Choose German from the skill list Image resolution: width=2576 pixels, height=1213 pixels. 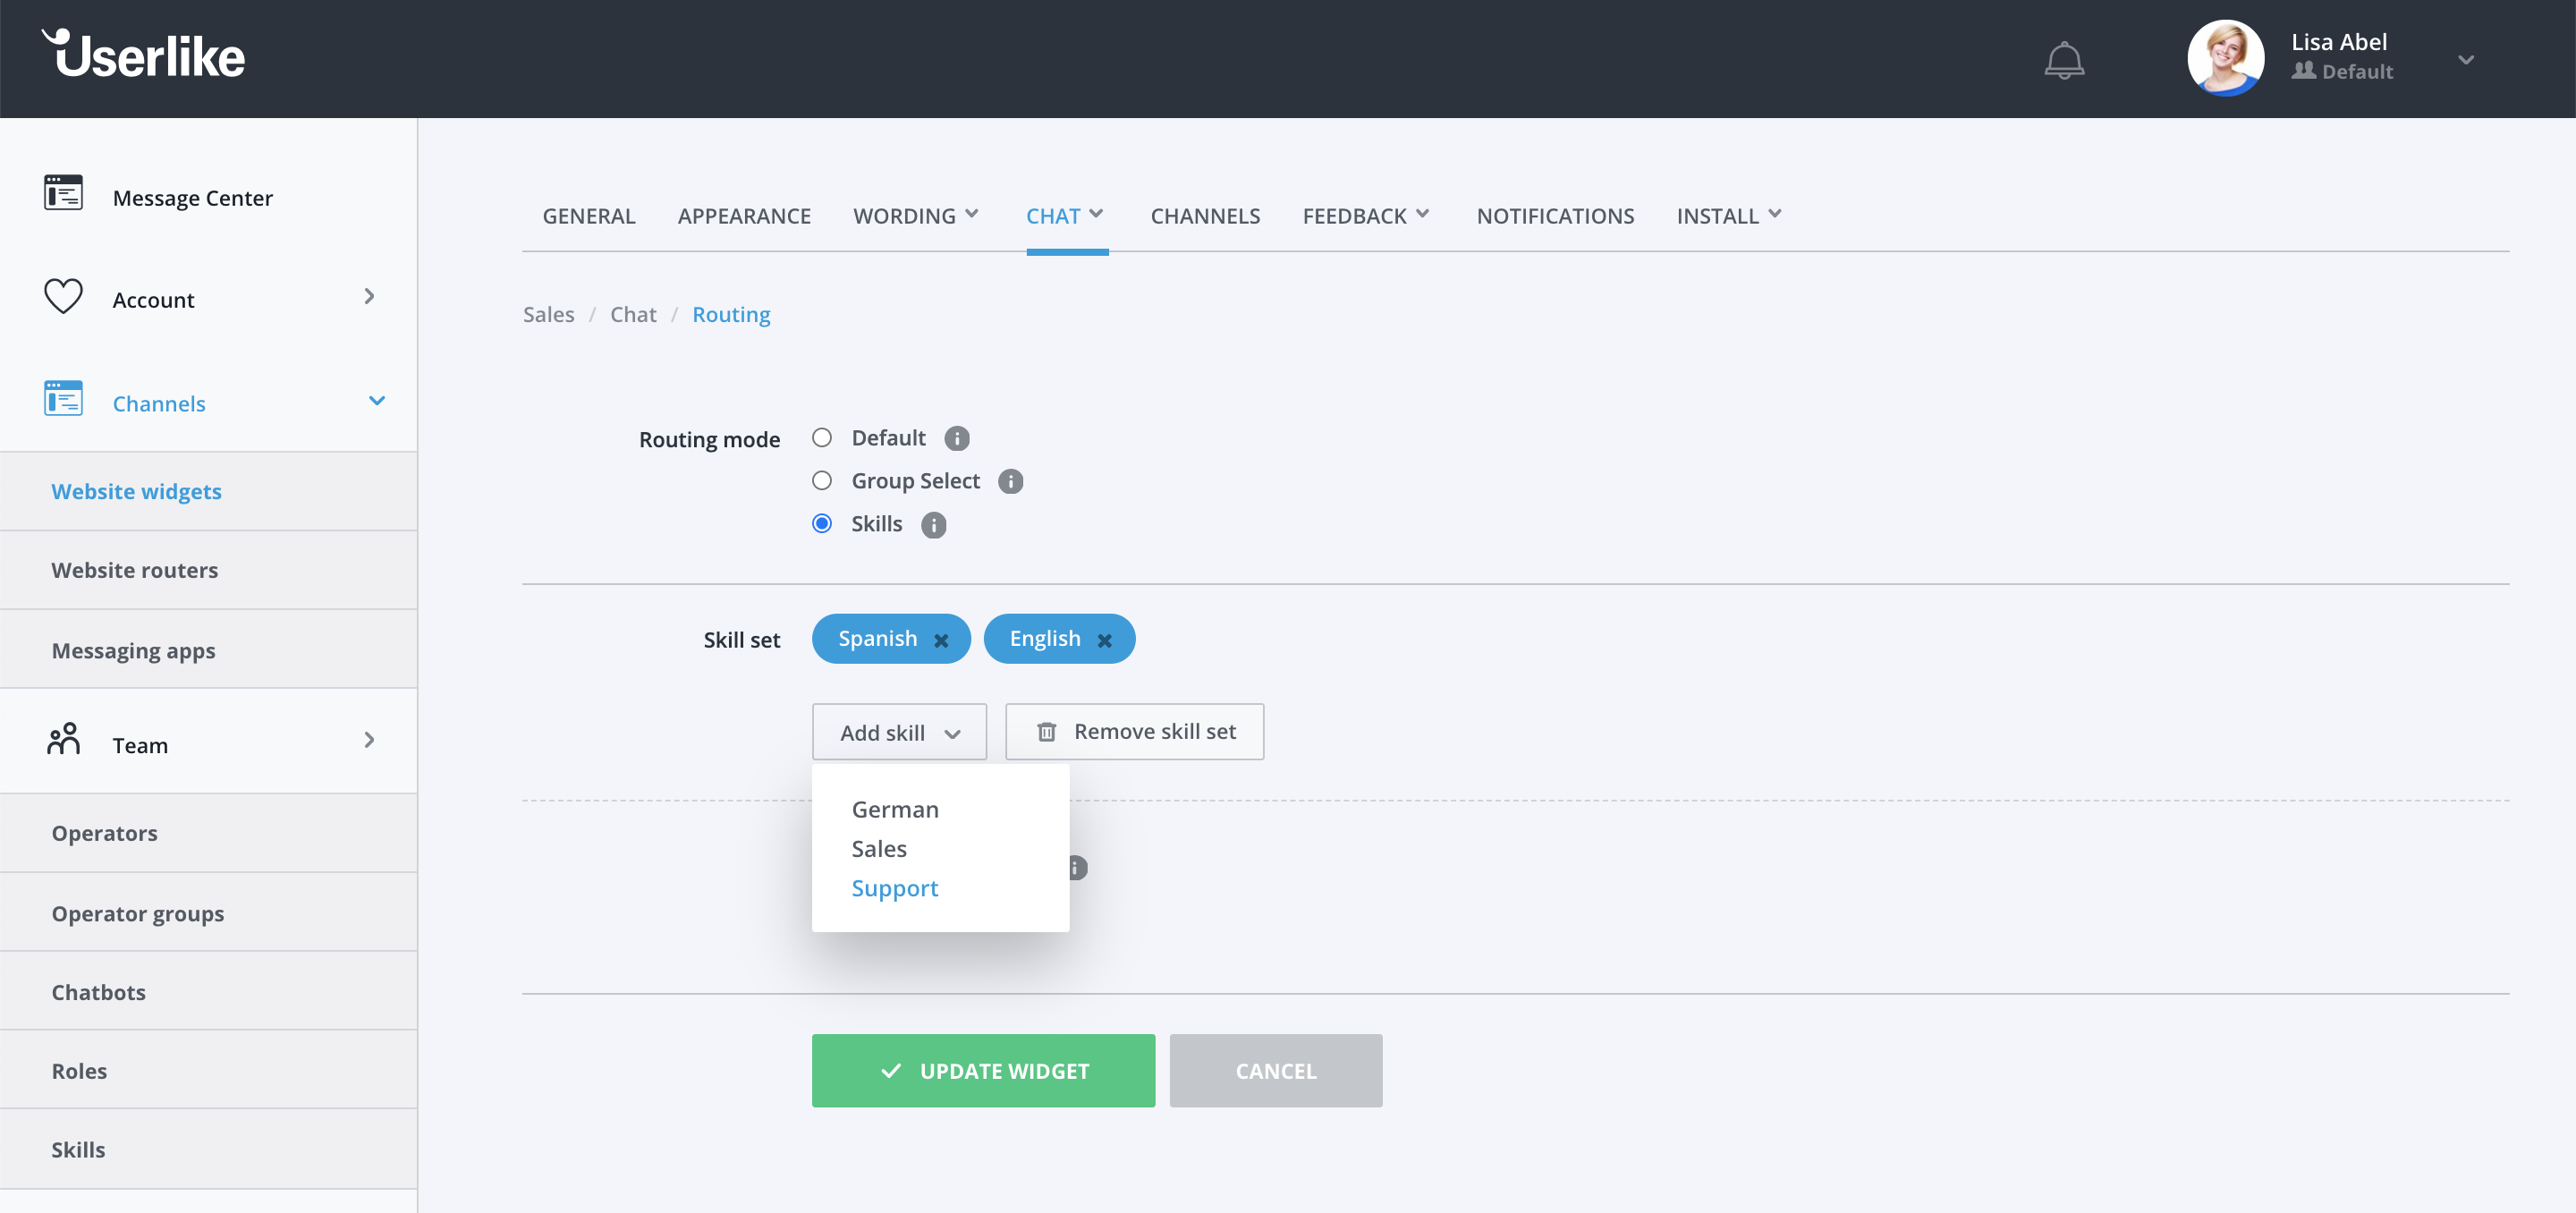[x=895, y=809]
